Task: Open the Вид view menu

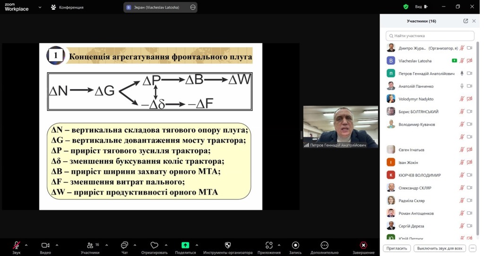Action: 421,7
